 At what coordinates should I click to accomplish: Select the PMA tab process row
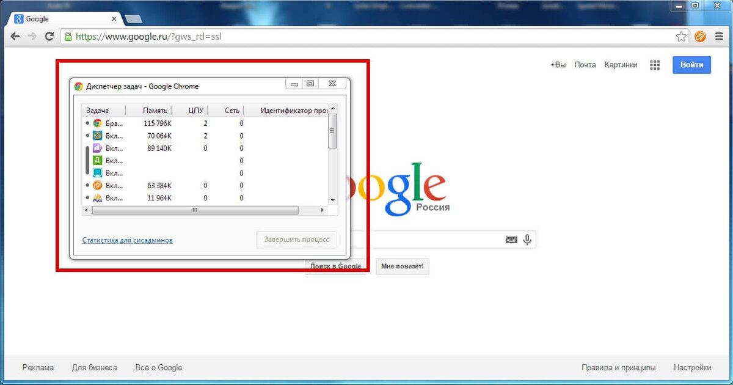click(x=205, y=198)
